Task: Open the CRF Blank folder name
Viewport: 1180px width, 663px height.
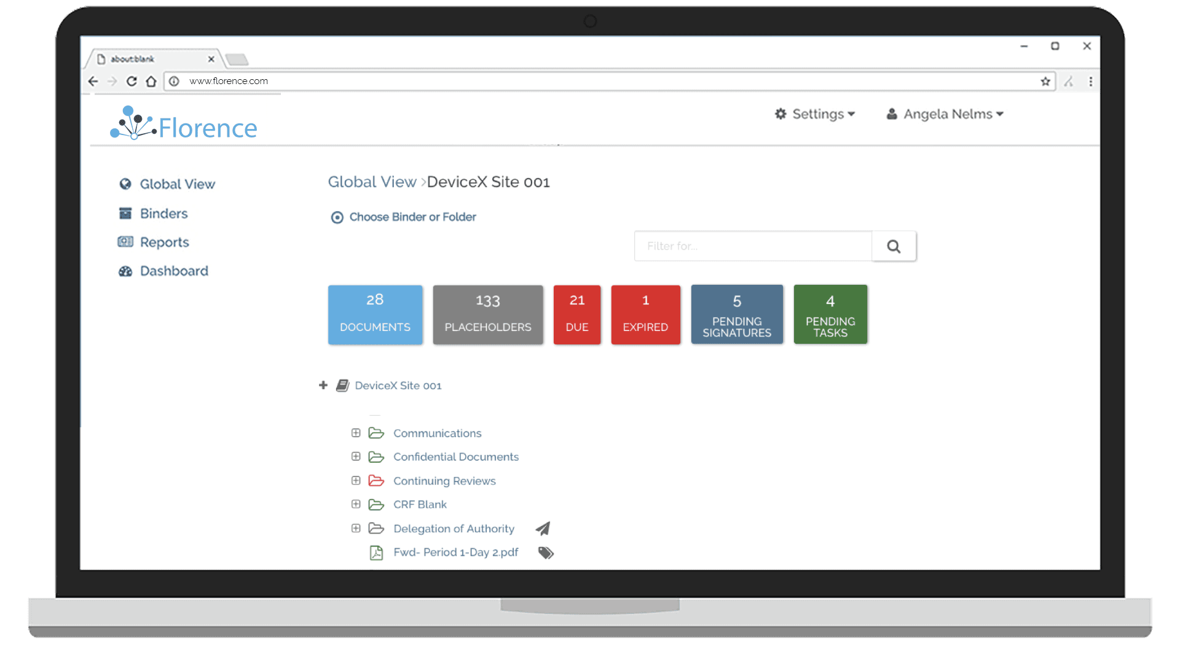Action: (420, 505)
